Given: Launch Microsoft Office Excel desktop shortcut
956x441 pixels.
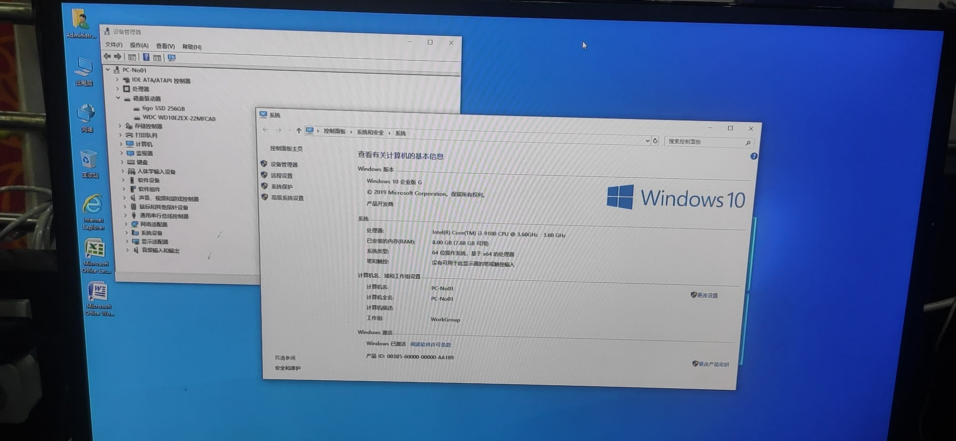Looking at the screenshot, I should point(96,256).
